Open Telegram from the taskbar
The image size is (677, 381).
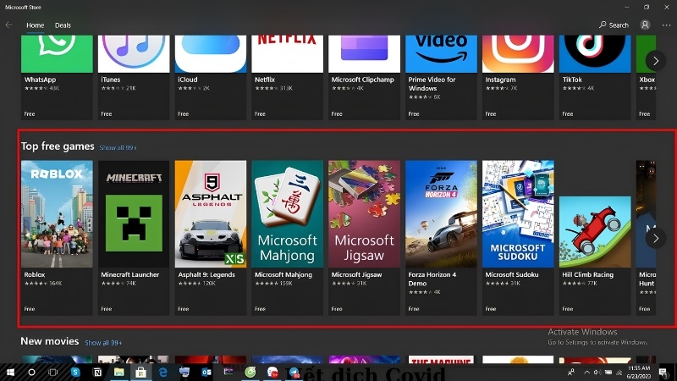294,372
